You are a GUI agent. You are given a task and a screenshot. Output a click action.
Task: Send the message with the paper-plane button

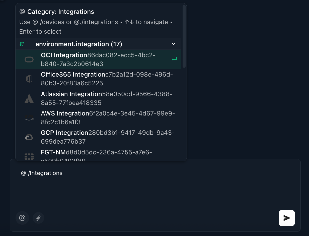click(x=287, y=218)
